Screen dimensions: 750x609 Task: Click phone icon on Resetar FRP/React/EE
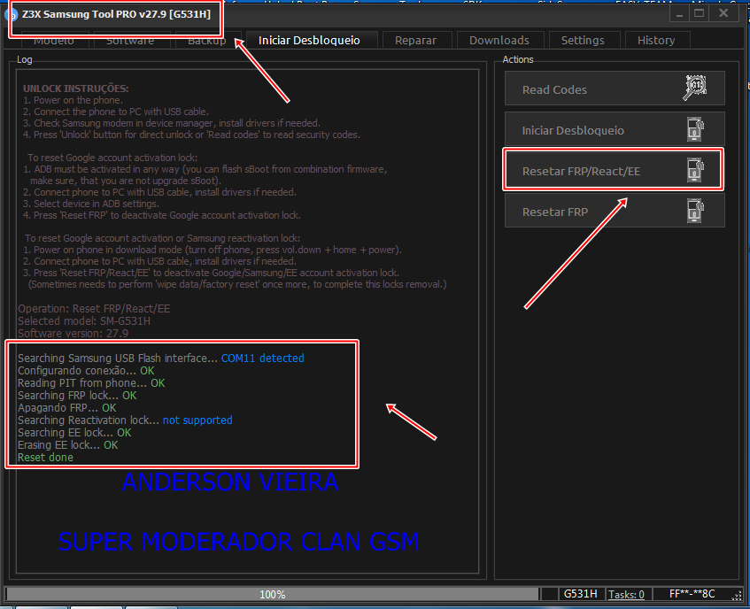(x=695, y=170)
